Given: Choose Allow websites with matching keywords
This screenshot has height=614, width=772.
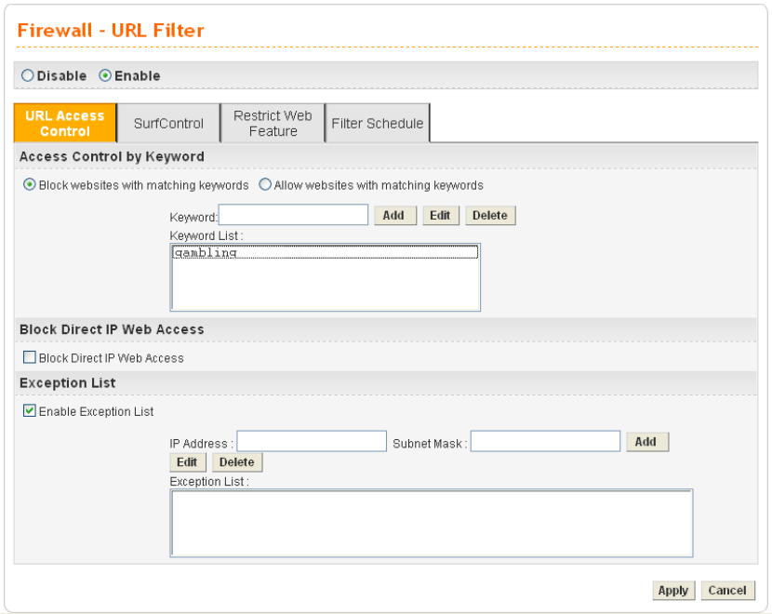Looking at the screenshot, I should 265,185.
